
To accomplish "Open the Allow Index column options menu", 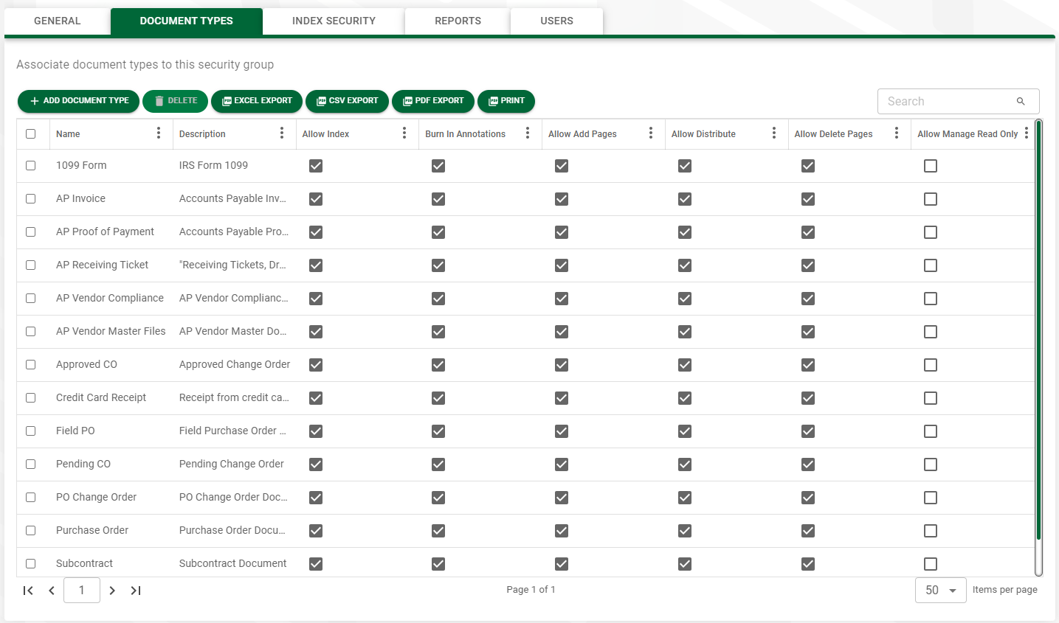I will (404, 133).
